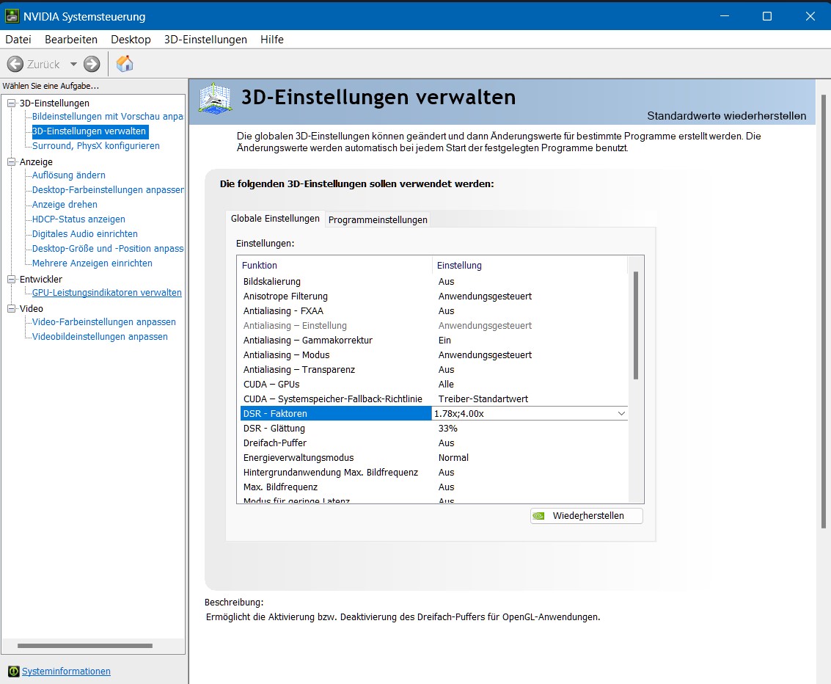Open HDCP-Status anzeigen
The image size is (831, 684).
[x=78, y=219]
